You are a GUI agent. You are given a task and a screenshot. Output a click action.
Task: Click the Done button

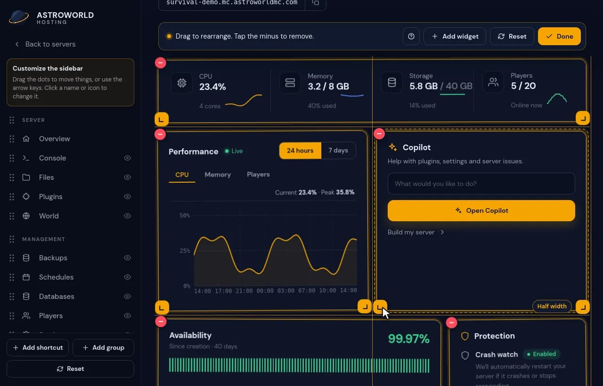559,36
